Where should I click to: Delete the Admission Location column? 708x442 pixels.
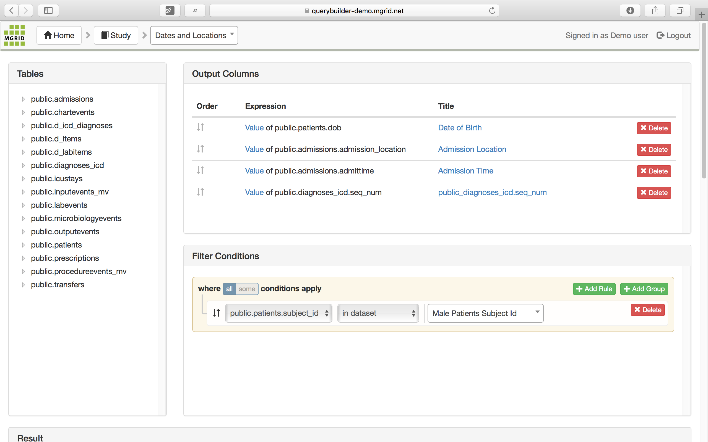pos(654,150)
